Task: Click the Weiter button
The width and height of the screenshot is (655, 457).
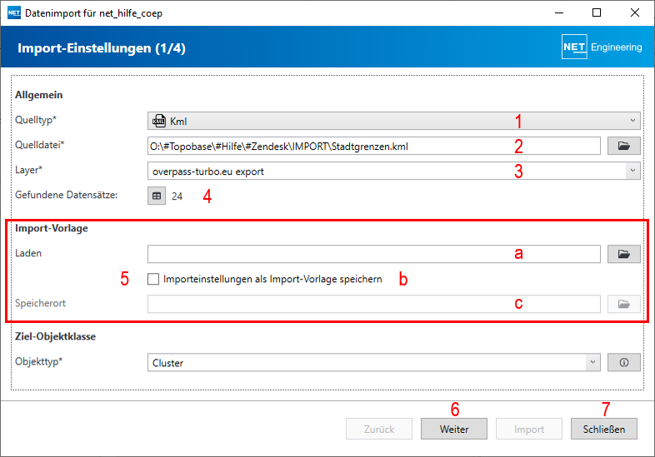Action: tap(454, 429)
